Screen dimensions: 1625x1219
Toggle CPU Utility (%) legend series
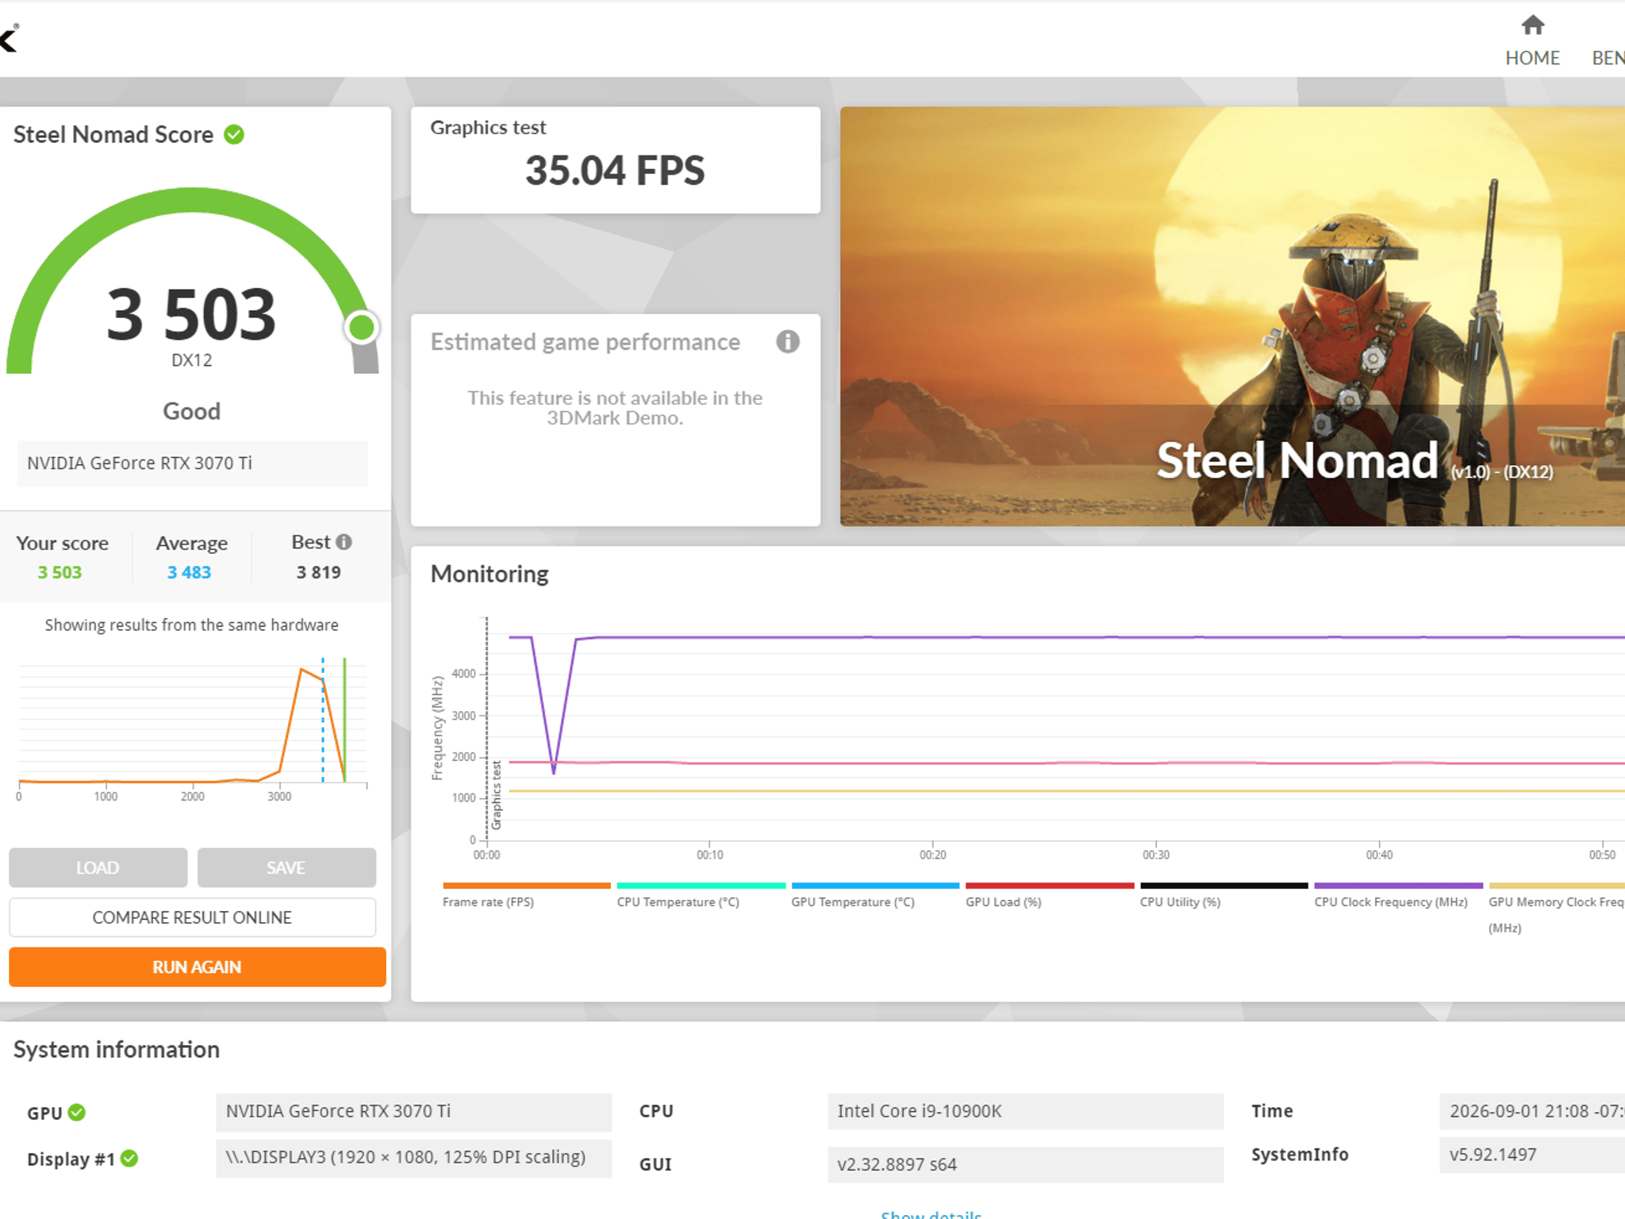(1224, 897)
